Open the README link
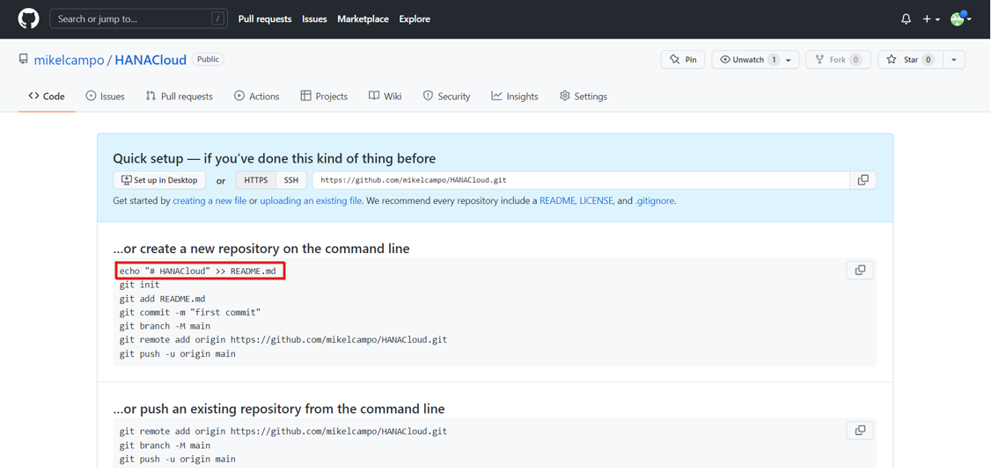Image resolution: width=992 pixels, height=471 pixels. coord(557,200)
